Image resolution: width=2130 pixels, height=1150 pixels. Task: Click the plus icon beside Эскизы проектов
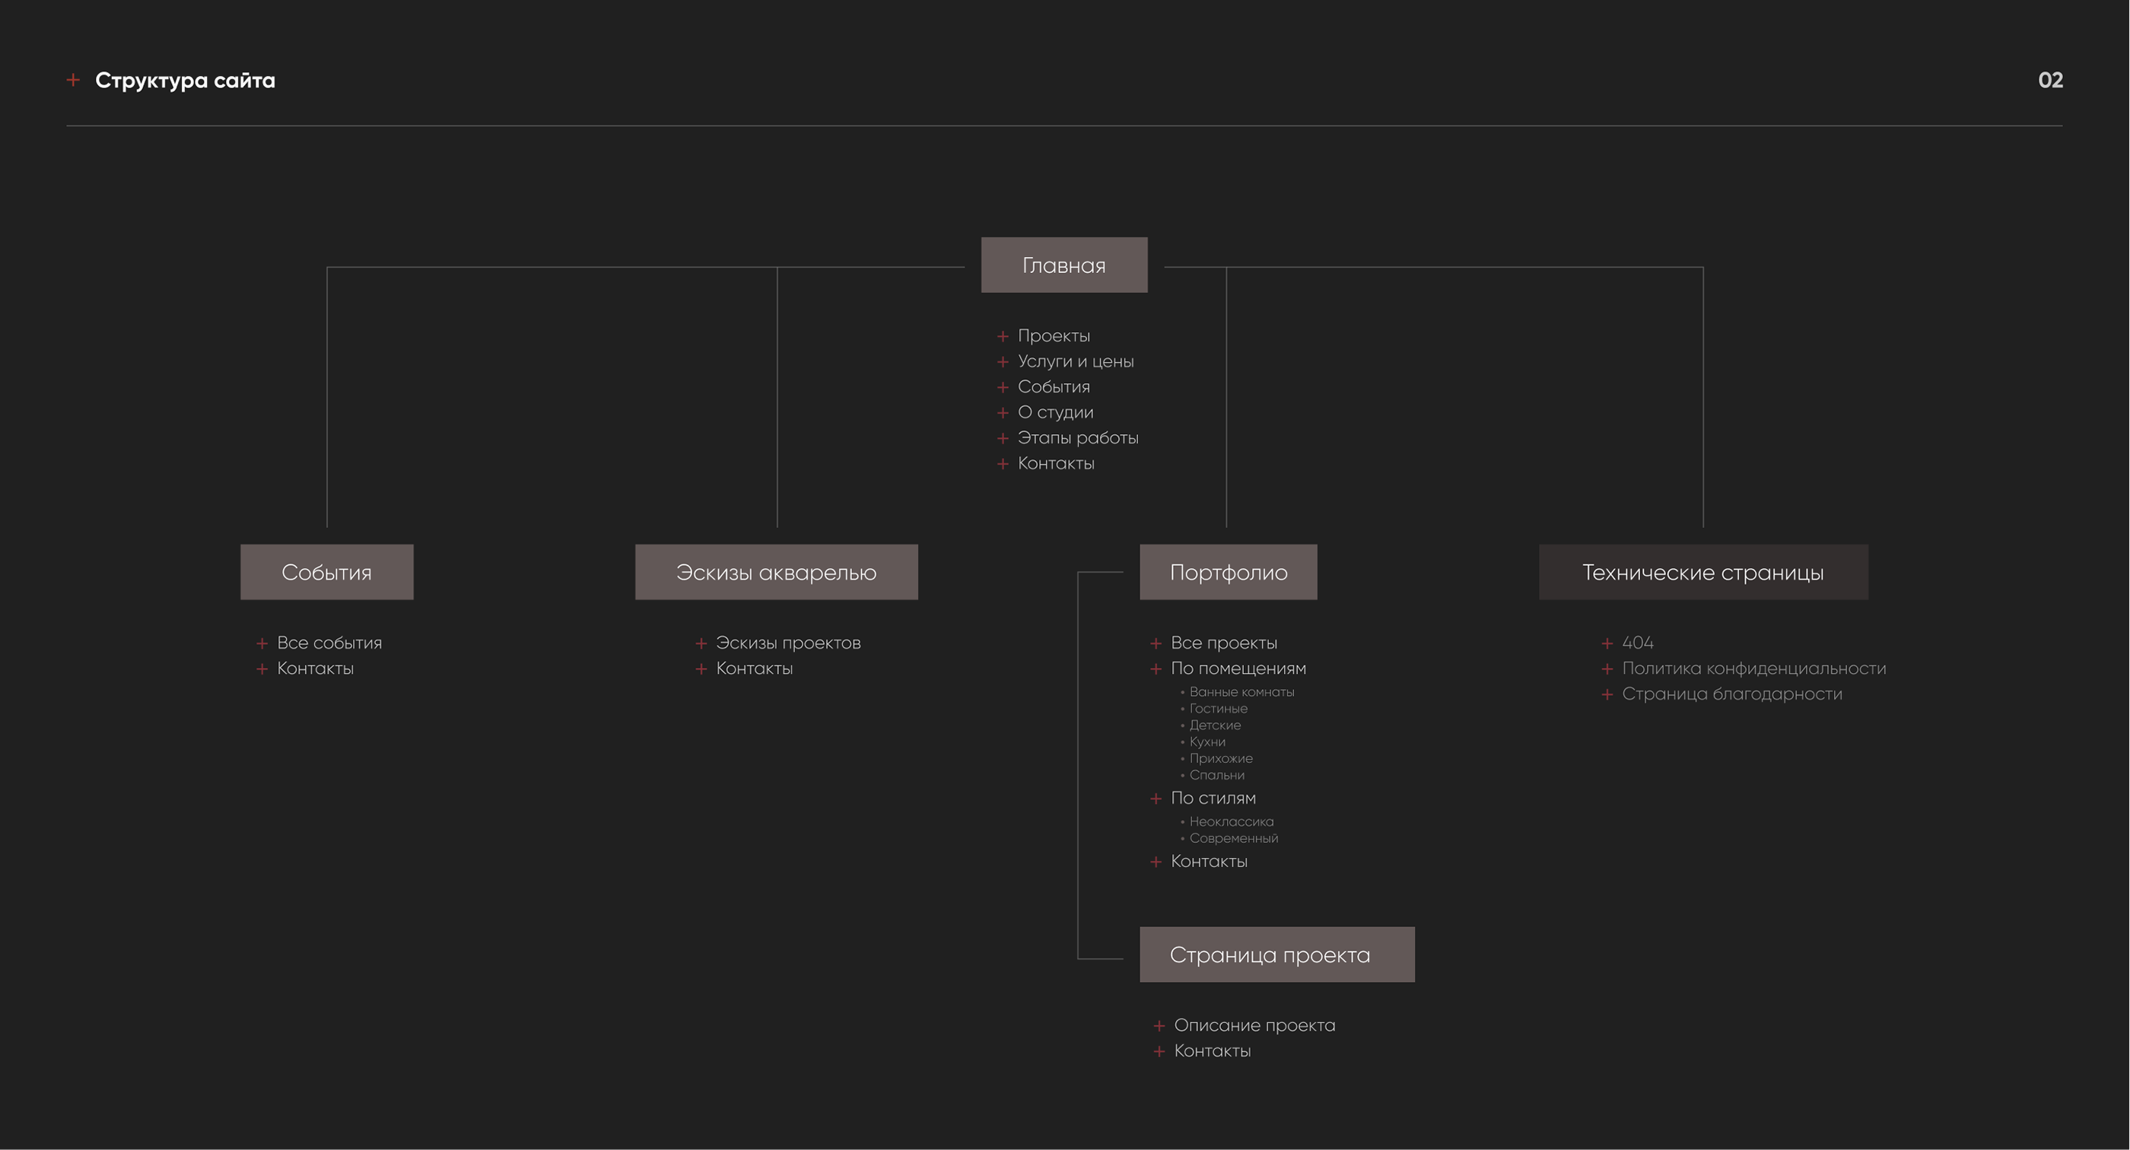[701, 643]
